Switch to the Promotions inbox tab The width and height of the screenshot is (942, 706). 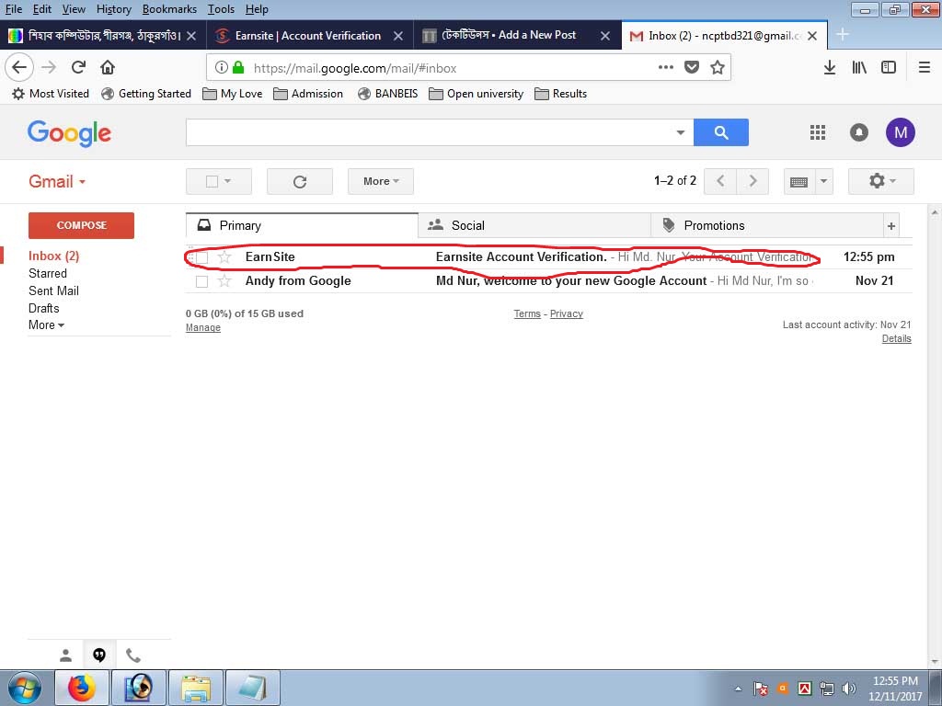767,226
